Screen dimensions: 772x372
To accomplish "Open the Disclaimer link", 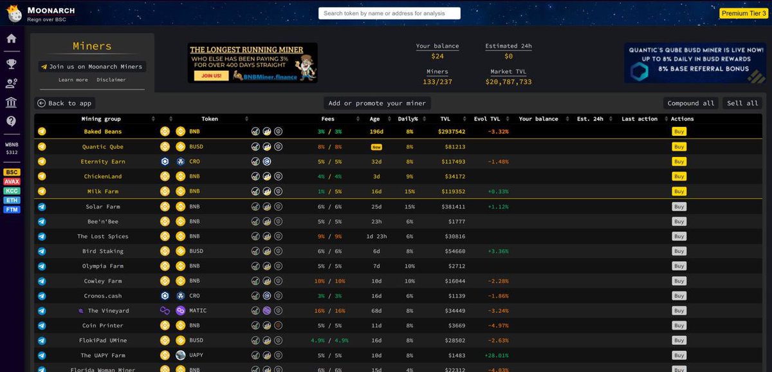I will (111, 80).
